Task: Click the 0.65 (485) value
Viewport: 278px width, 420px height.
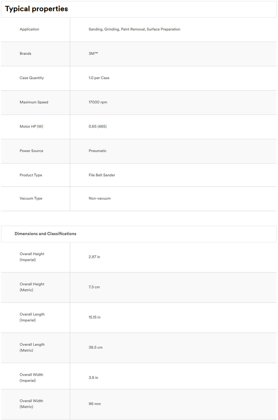Action: click(x=98, y=126)
